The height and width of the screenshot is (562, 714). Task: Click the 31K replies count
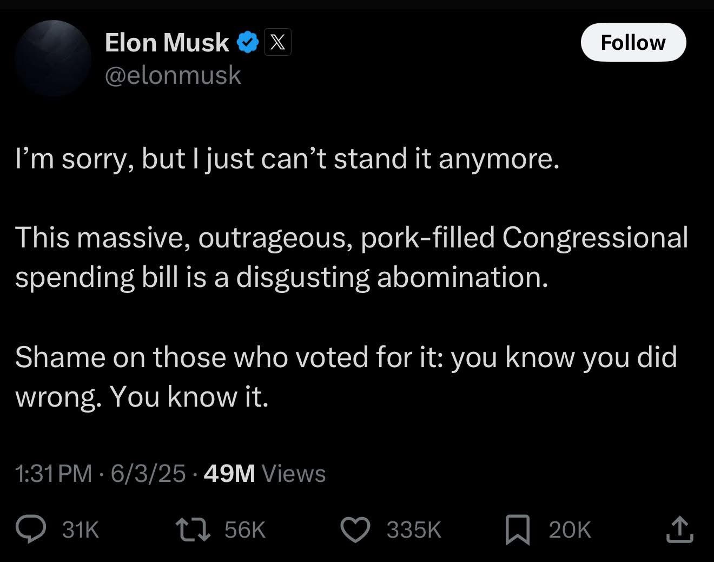(81, 530)
